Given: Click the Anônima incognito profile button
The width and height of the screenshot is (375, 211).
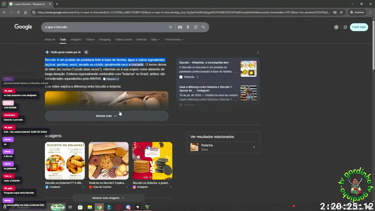Looking at the screenshot, I should (357, 12).
